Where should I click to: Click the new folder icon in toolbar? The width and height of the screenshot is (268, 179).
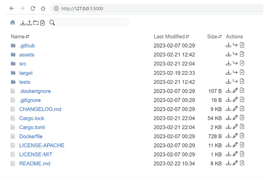point(36,23)
